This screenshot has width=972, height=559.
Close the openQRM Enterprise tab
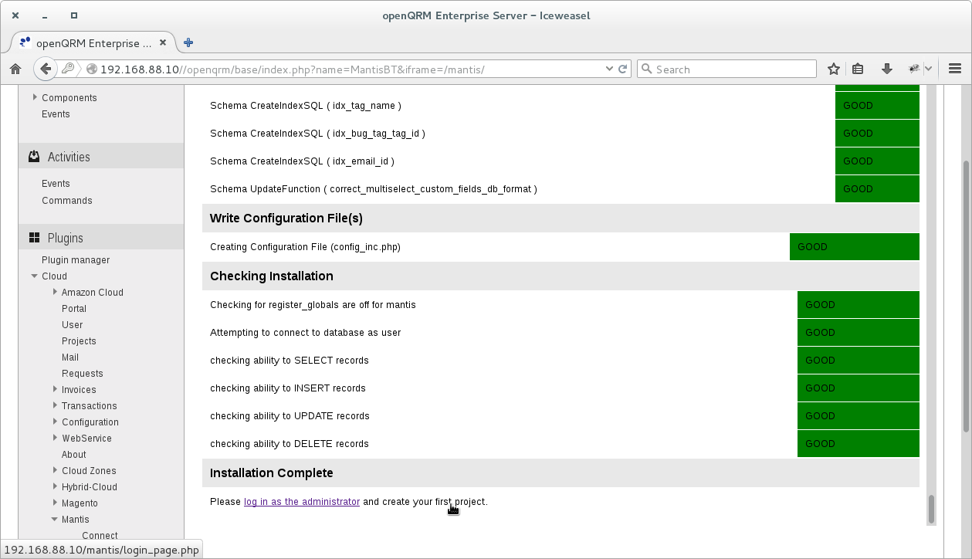(x=163, y=43)
